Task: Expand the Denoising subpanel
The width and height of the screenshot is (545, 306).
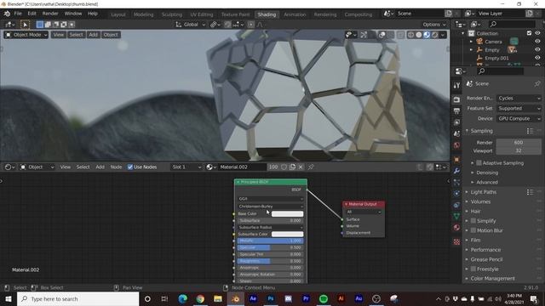Action: click(x=486, y=173)
